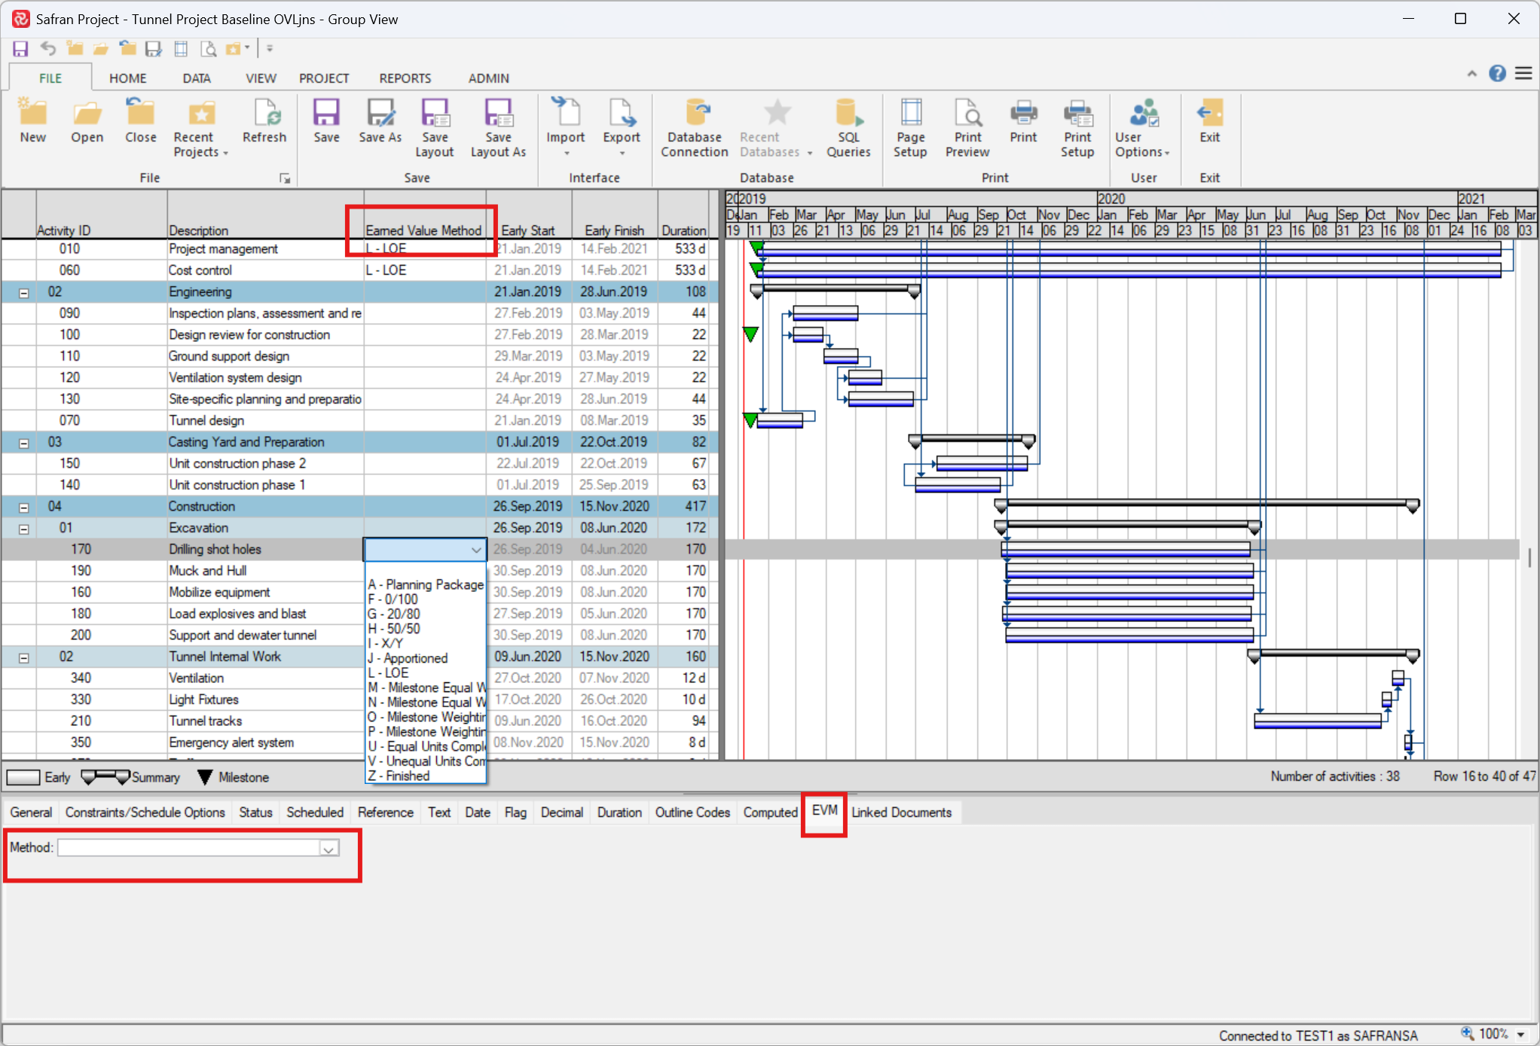The image size is (1540, 1046).
Task: Open the File group dialog launcher
Action: pos(285,178)
